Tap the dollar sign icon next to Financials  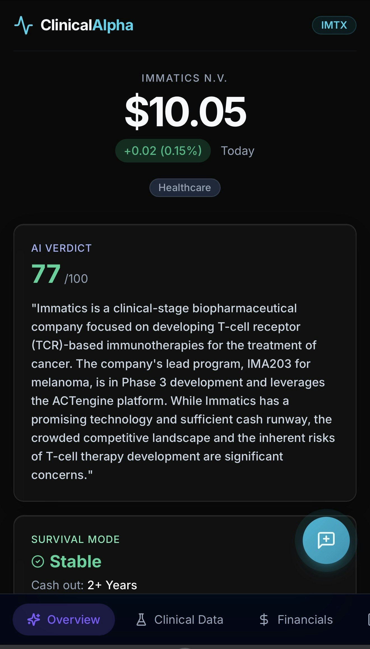point(264,620)
